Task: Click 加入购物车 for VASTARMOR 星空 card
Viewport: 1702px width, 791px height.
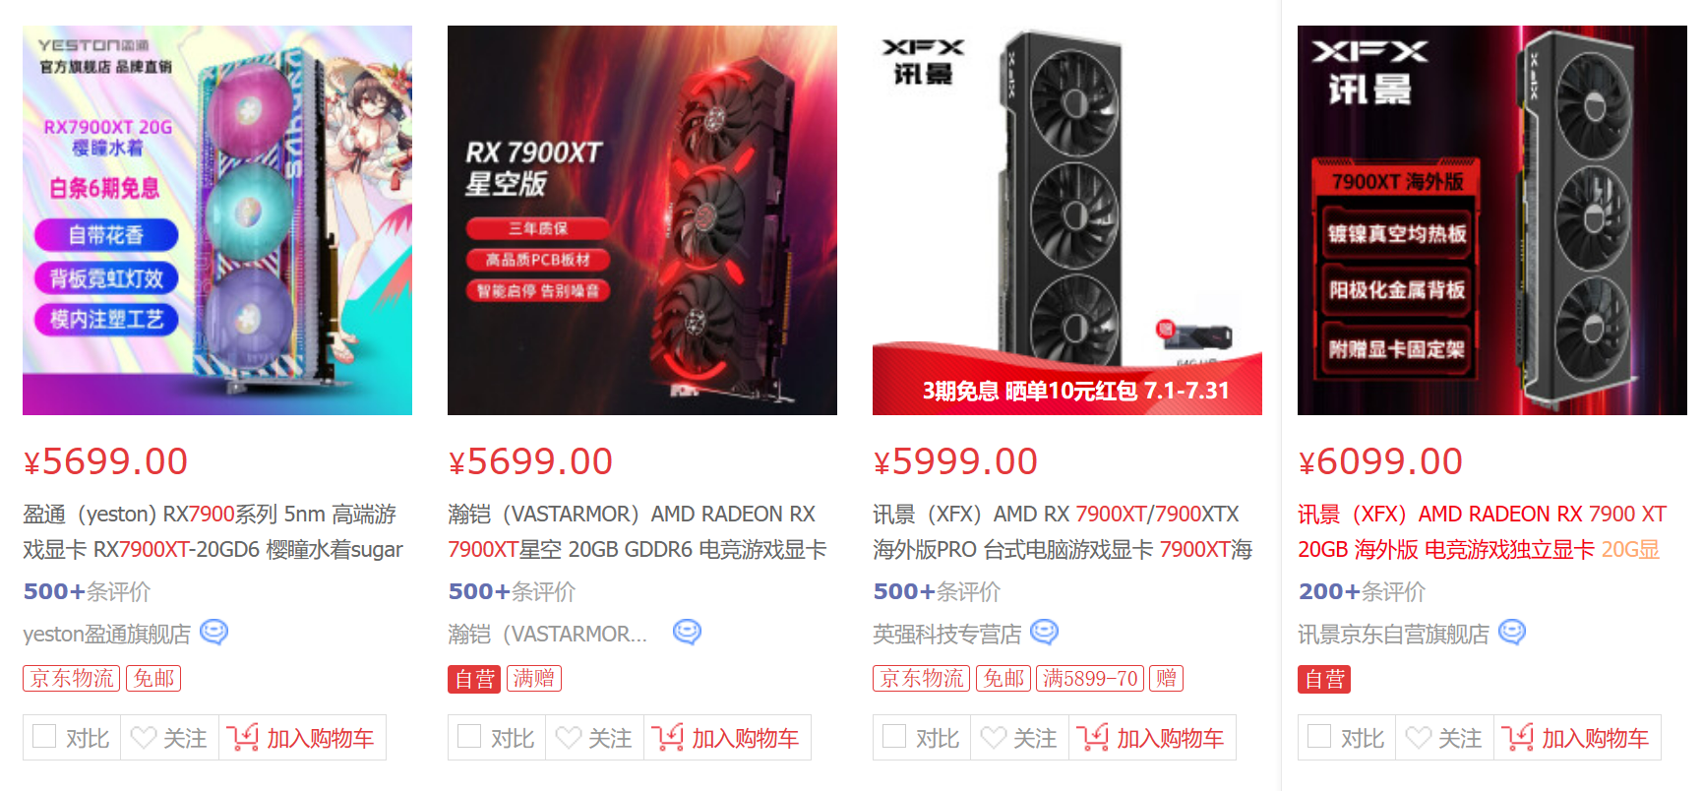Action: [727, 738]
